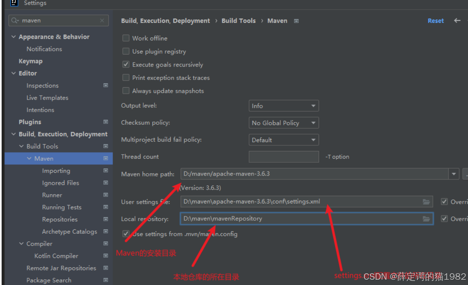Screen dimensions: 468x285
Task: Browse for the Local repository directory
Action: [x=426, y=218]
